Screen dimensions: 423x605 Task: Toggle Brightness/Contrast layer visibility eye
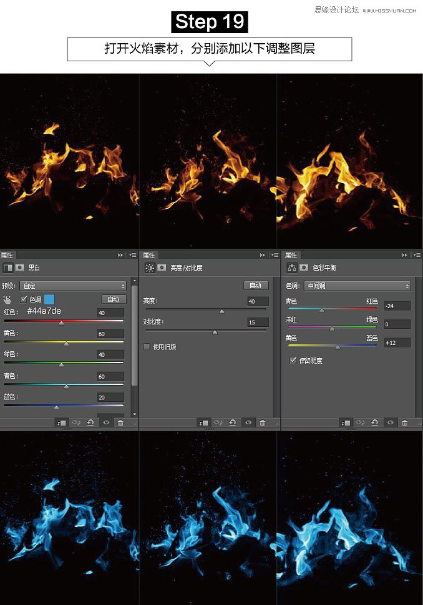point(248,423)
